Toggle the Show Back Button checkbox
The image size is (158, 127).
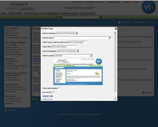(60, 88)
